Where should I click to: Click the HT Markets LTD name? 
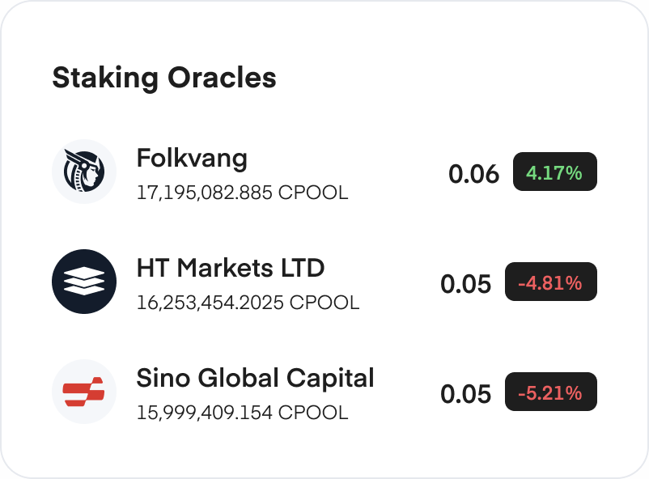click(x=231, y=269)
